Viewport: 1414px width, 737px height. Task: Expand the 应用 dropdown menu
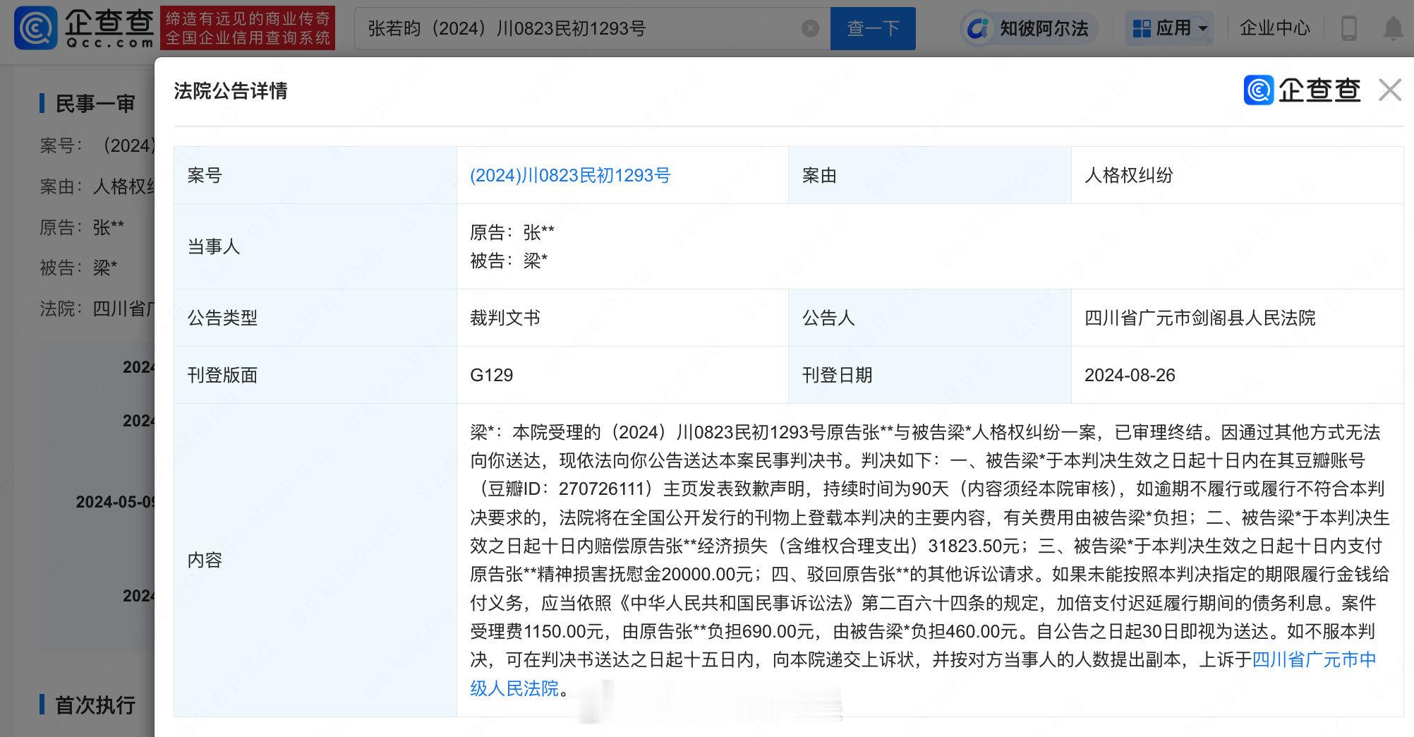[x=1171, y=28]
